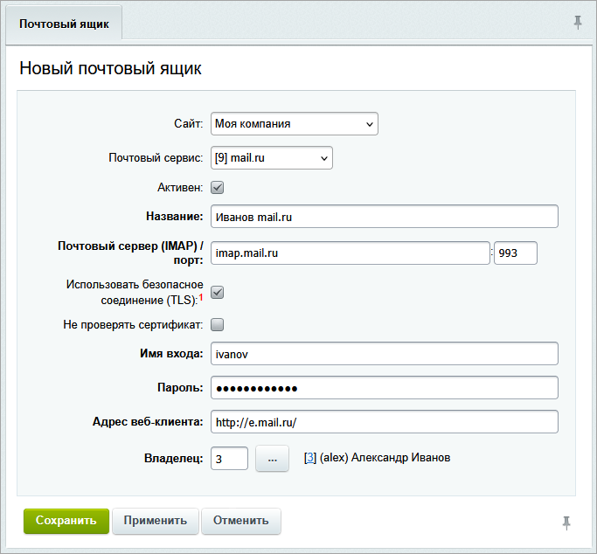The height and width of the screenshot is (554, 597).
Task: Click the "Адрес веб-клиента" URL field
Action: [384, 422]
